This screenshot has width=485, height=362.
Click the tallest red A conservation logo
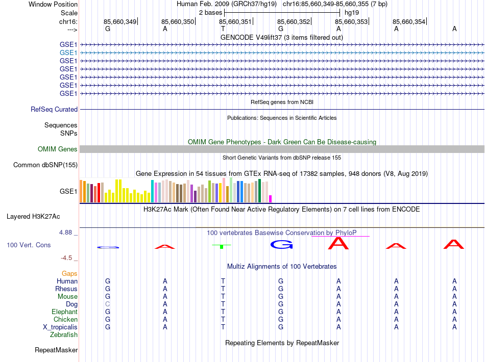(338, 244)
